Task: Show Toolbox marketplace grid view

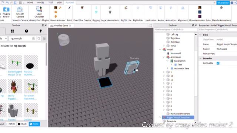Action: 12,31
